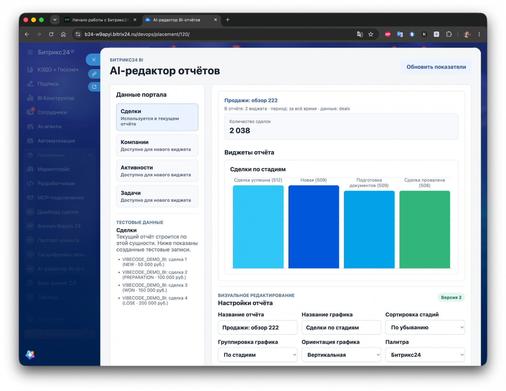The image size is (506, 391).
Task: Go to Автоматизация
Action: pos(56,141)
